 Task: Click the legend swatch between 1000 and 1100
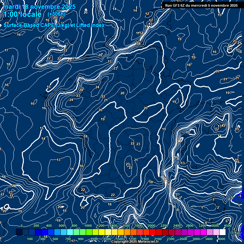89,232
